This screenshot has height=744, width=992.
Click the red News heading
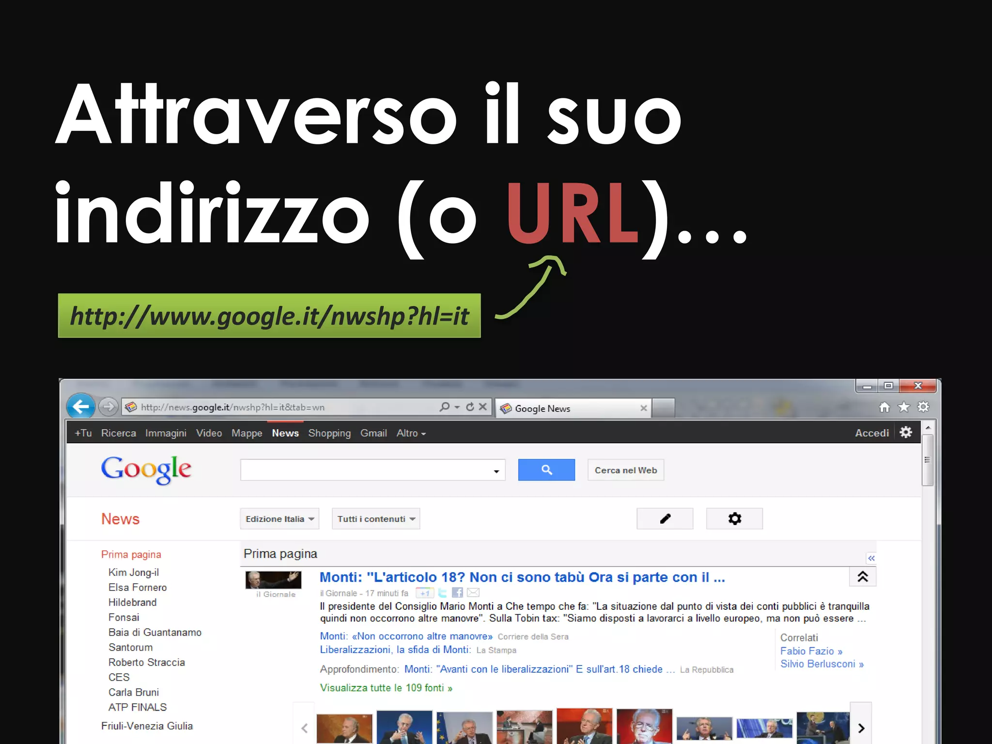[120, 519]
